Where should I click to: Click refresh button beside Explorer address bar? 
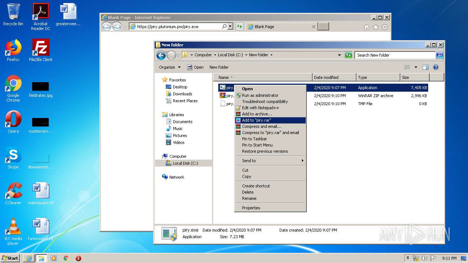[x=348, y=55]
